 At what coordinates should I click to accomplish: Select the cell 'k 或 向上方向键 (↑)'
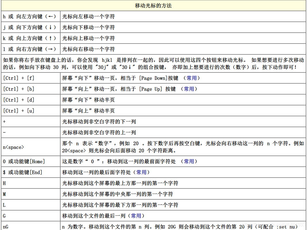coord(31,38)
